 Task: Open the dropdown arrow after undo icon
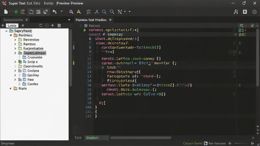click(62, 12)
